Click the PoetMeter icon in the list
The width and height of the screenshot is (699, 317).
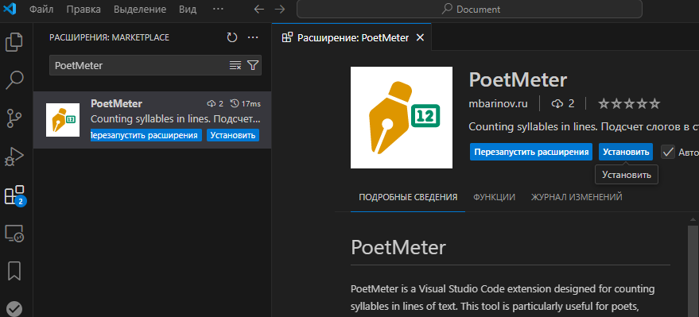tap(63, 120)
